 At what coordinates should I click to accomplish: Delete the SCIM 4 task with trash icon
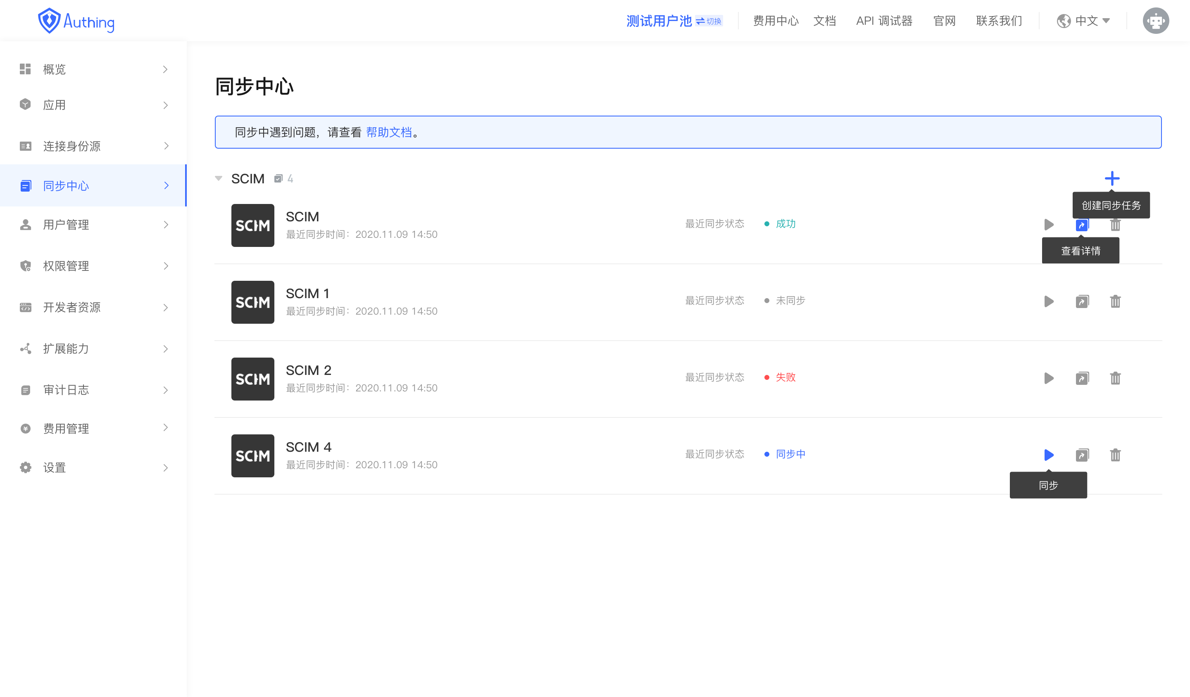click(1115, 455)
